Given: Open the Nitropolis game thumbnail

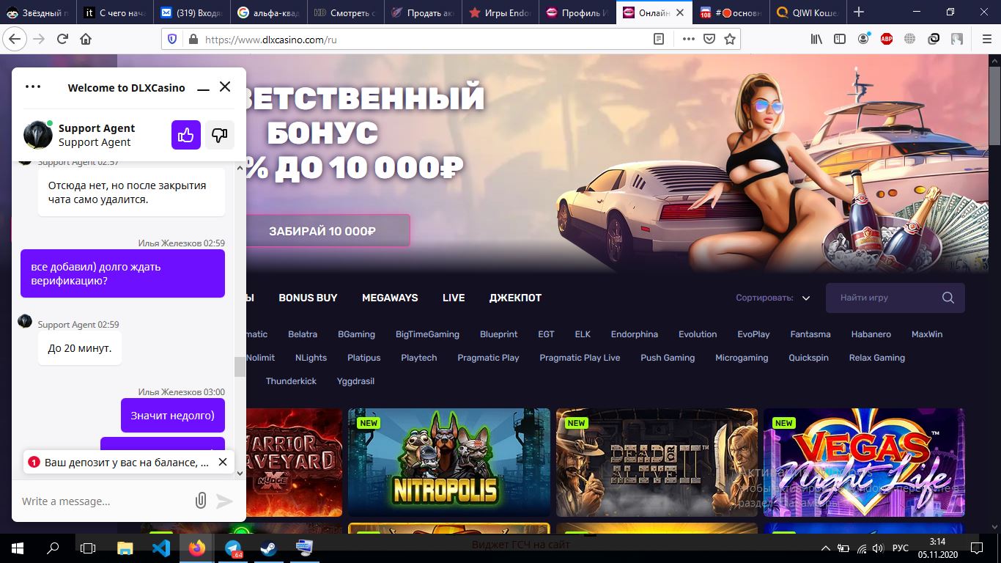Looking at the screenshot, I should click(449, 463).
